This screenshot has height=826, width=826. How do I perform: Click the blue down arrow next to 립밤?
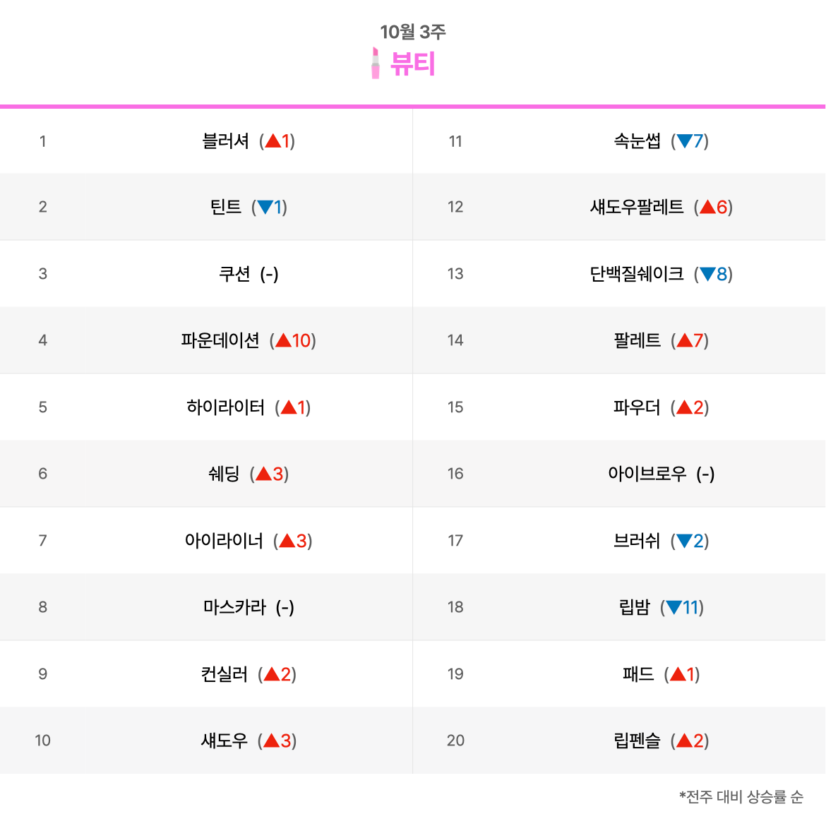coord(674,607)
